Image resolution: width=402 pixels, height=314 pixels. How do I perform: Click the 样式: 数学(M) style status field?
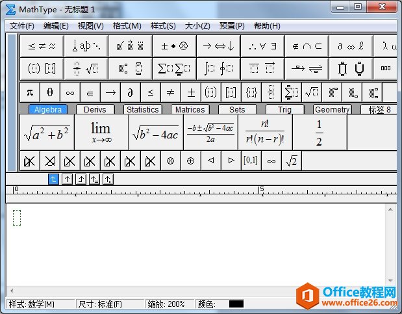(40, 304)
